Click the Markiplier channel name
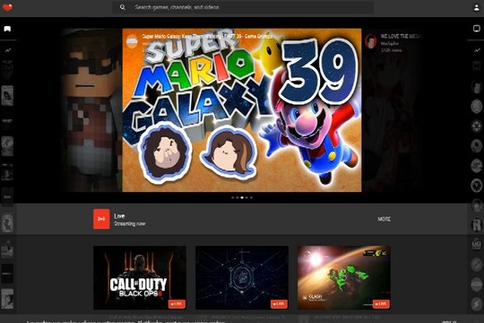484x323 pixels. point(390,44)
